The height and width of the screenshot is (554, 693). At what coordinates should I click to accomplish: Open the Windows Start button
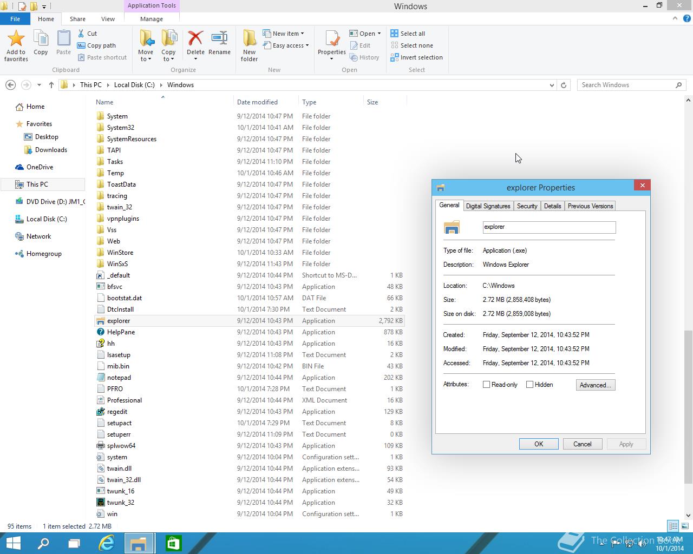point(13,543)
